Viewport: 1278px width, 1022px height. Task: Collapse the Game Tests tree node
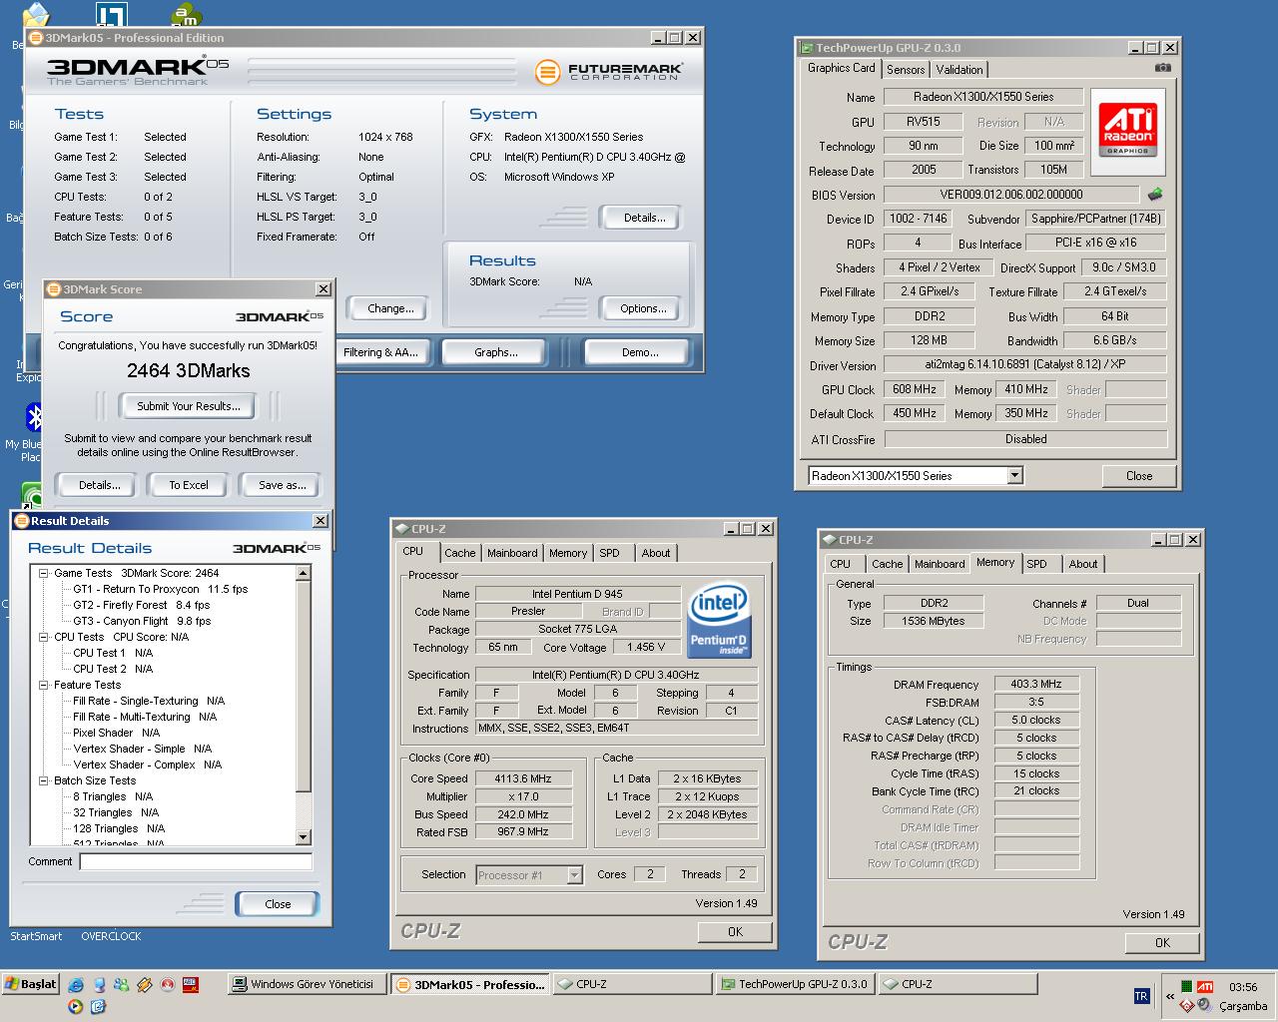(x=44, y=573)
